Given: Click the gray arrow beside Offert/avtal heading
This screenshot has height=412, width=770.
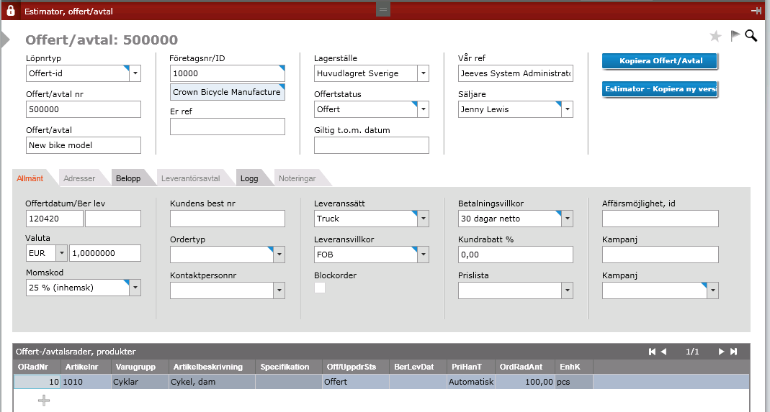Looking at the screenshot, I should tap(5, 40).
